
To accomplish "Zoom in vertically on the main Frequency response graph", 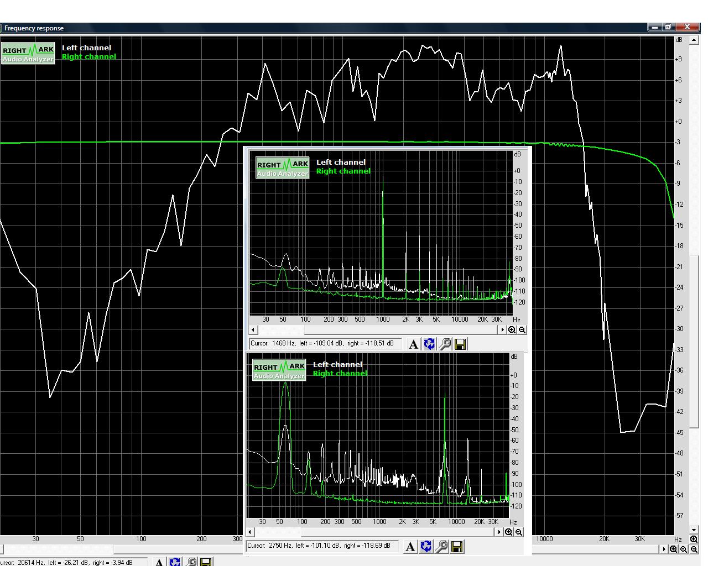I will [x=694, y=539].
